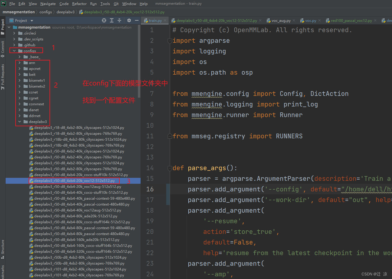Open the Git menu
Image resolution: width=392 pixels, height=279 pixels.
(x=116, y=4)
